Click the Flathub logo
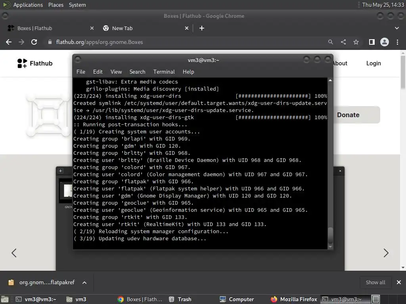Viewport: 406px width, 304px height. 35,63
